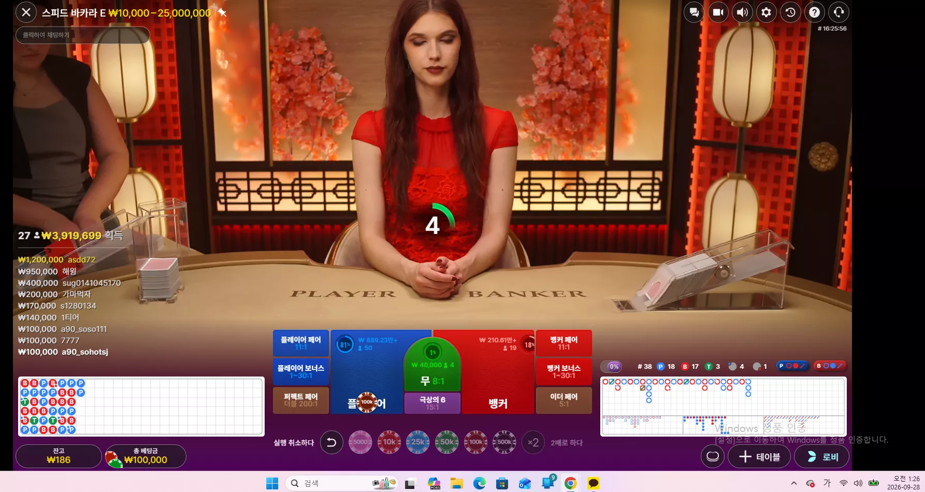Open the live chat icon
925x492 pixels.
pyautogui.click(x=694, y=12)
